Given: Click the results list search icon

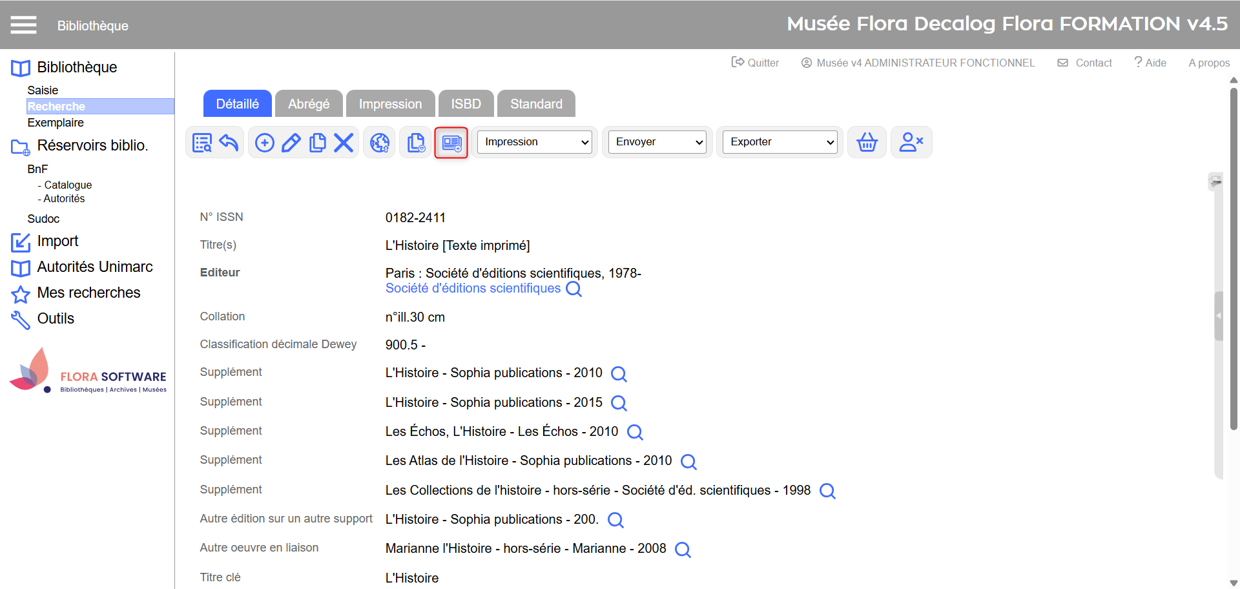Looking at the screenshot, I should coord(202,142).
